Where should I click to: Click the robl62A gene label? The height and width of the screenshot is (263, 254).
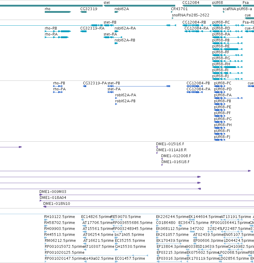click(122, 9)
